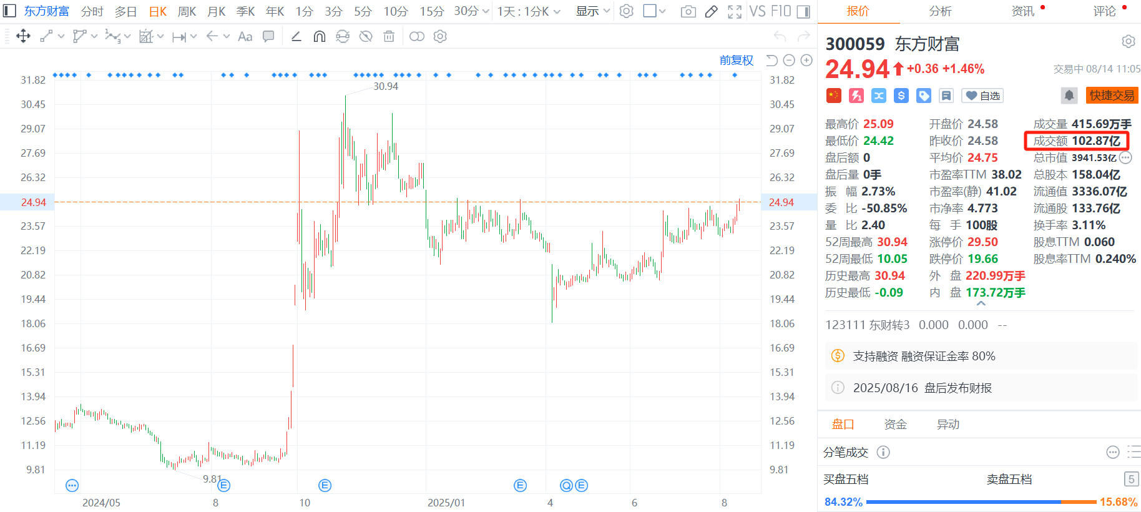Select the polyline path drawing tool
This screenshot has height=512, width=1141.
point(79,36)
